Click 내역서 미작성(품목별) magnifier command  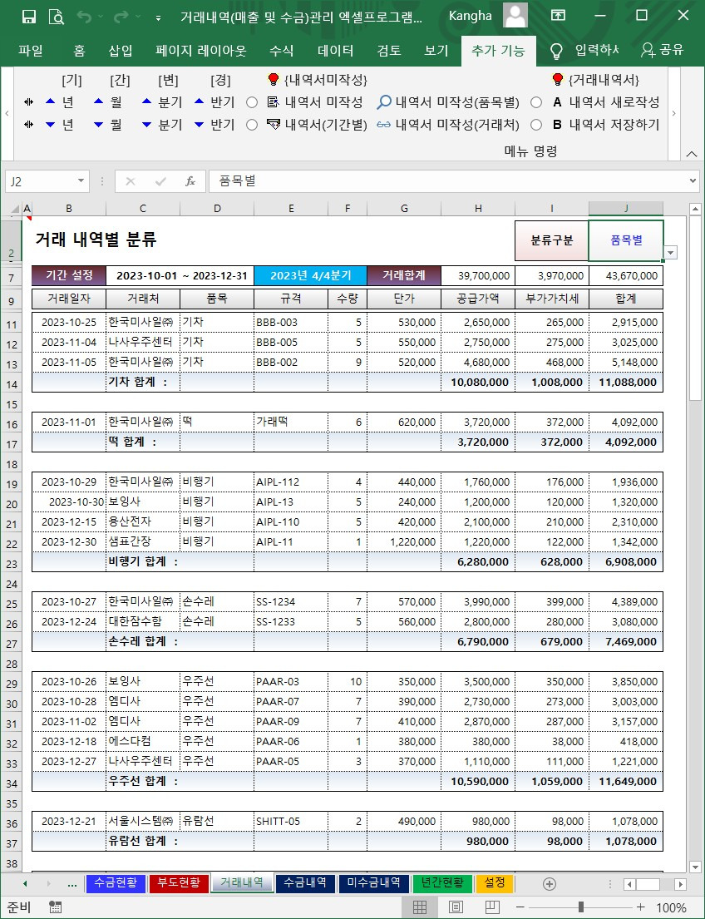click(x=448, y=102)
